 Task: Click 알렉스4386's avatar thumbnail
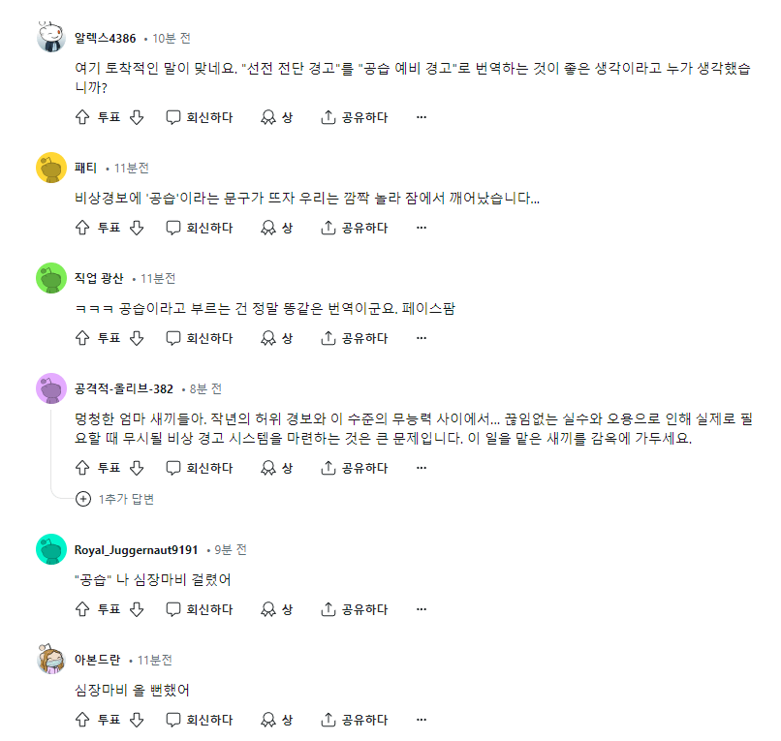tap(51, 38)
